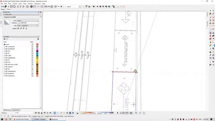
Task: Toggle visibility checkbox of ABF_partBorder layer
Action: [32, 73]
